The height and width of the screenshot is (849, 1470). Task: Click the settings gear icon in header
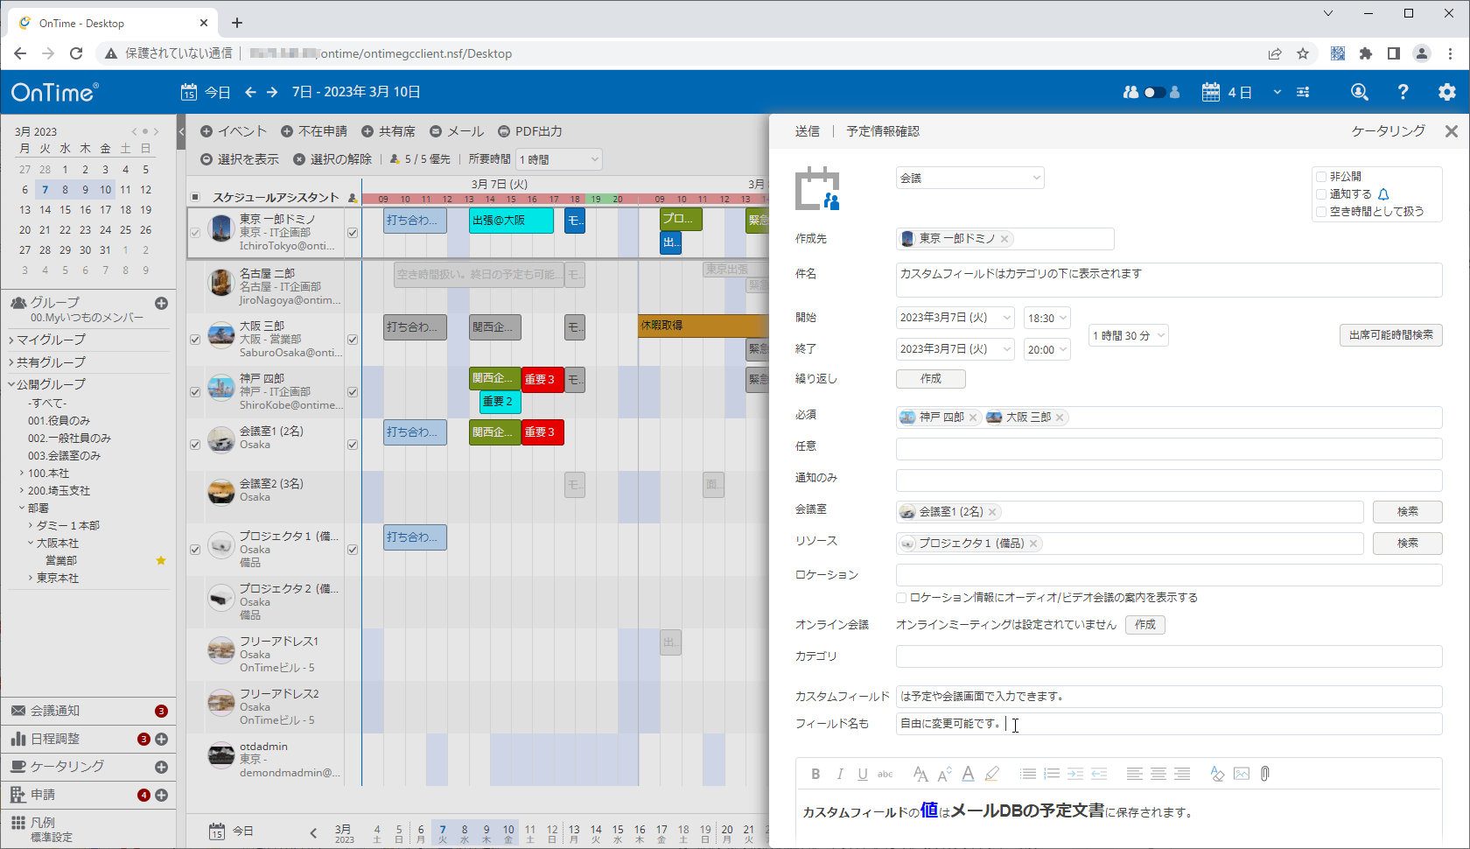click(1446, 92)
